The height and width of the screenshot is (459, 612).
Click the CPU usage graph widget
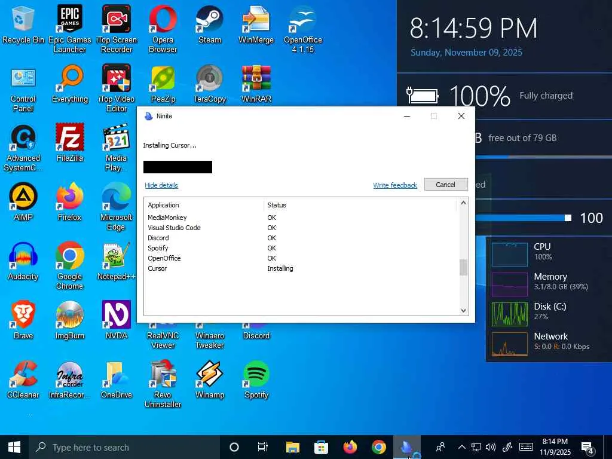pyautogui.click(x=509, y=254)
